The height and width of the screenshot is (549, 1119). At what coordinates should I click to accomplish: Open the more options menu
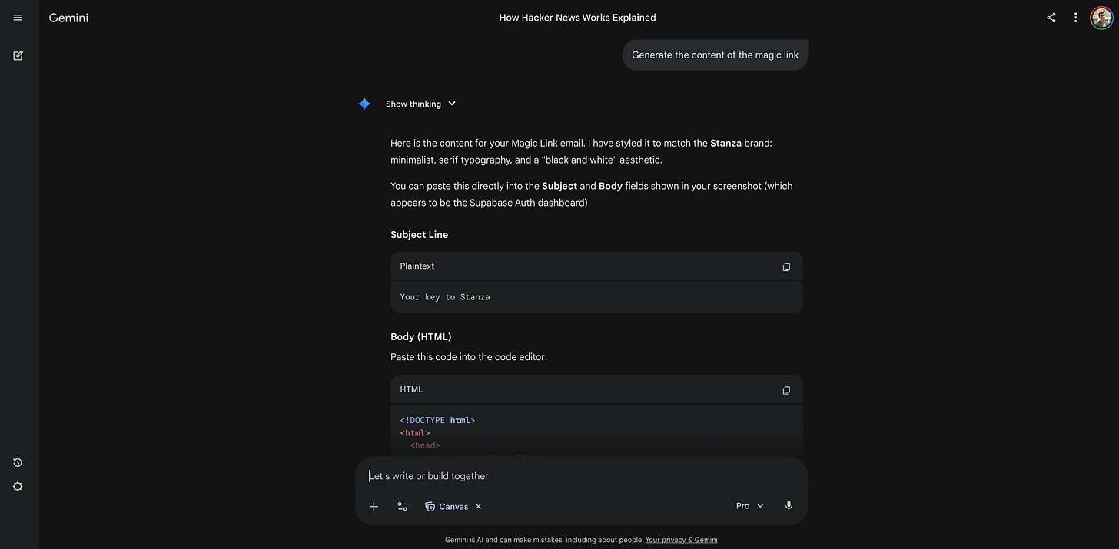click(1075, 17)
